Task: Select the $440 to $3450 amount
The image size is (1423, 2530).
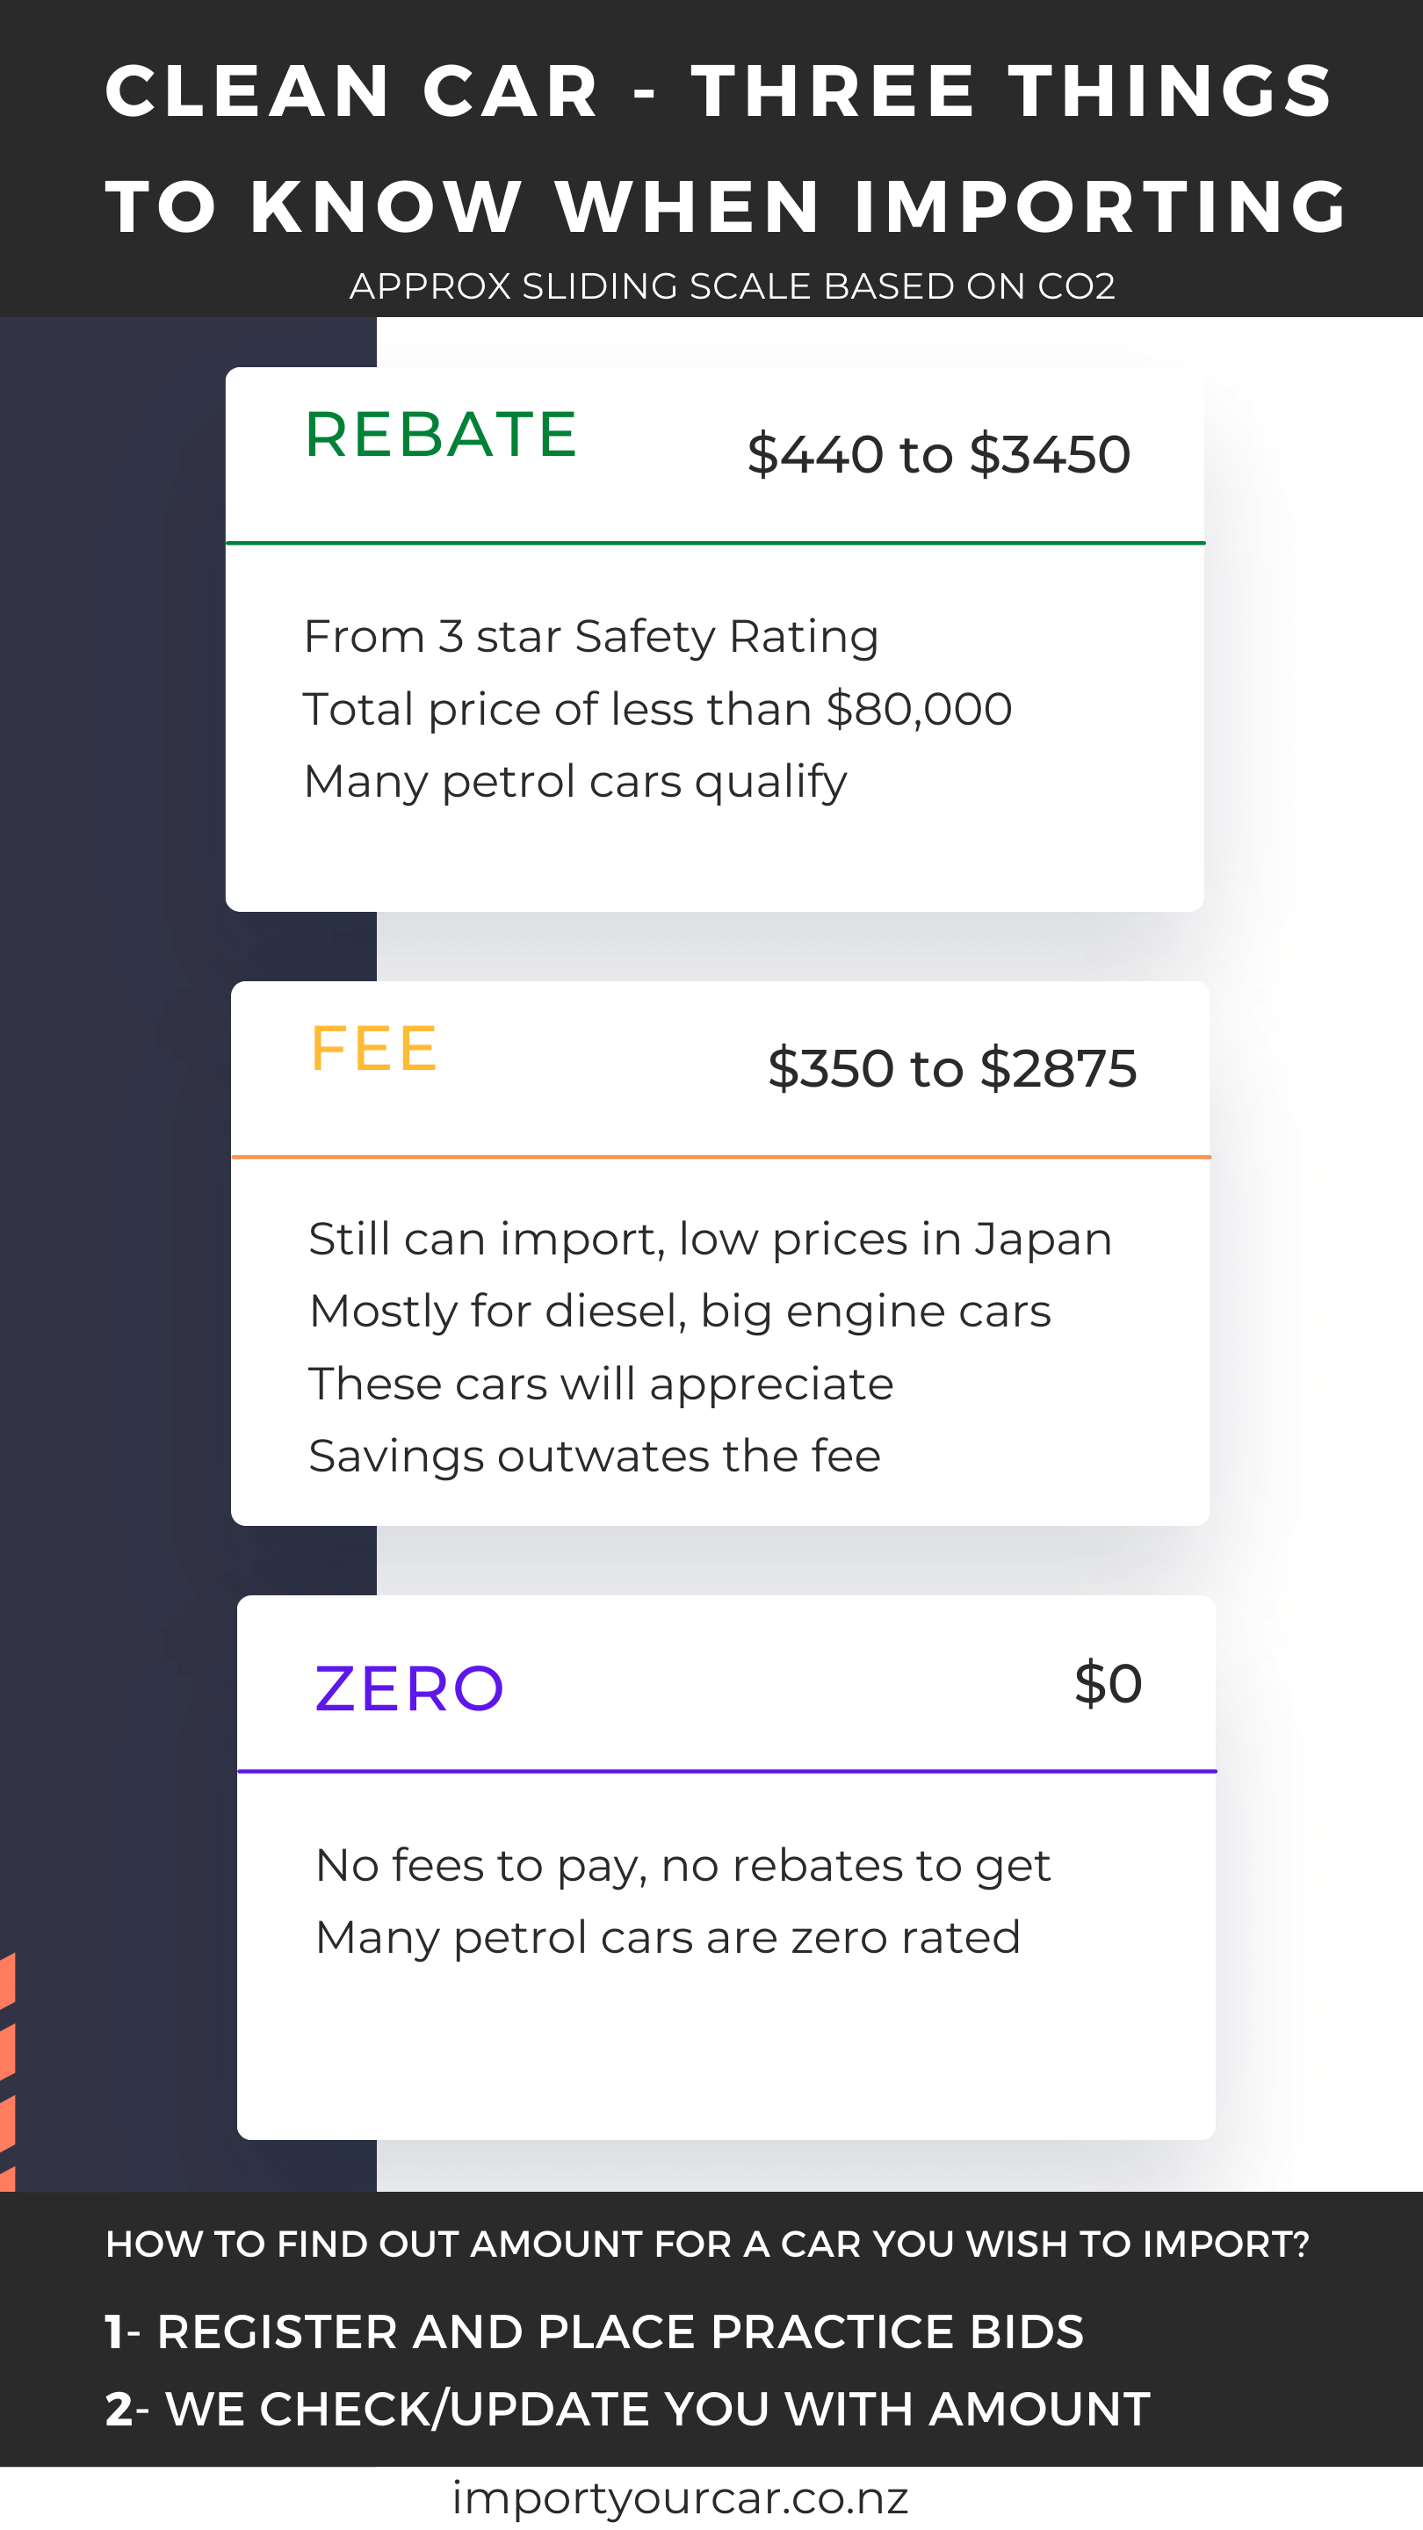Action: (x=939, y=454)
